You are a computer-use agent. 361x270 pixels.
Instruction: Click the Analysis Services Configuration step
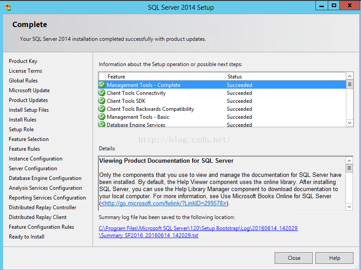click(45, 188)
